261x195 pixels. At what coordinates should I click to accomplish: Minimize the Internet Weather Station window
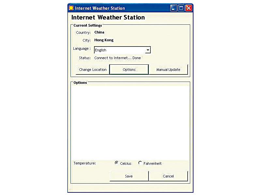[174, 8]
